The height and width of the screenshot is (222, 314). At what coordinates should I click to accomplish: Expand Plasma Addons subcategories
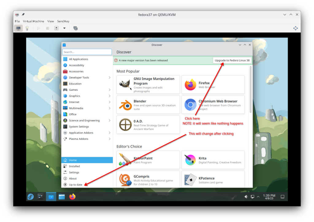109,139
